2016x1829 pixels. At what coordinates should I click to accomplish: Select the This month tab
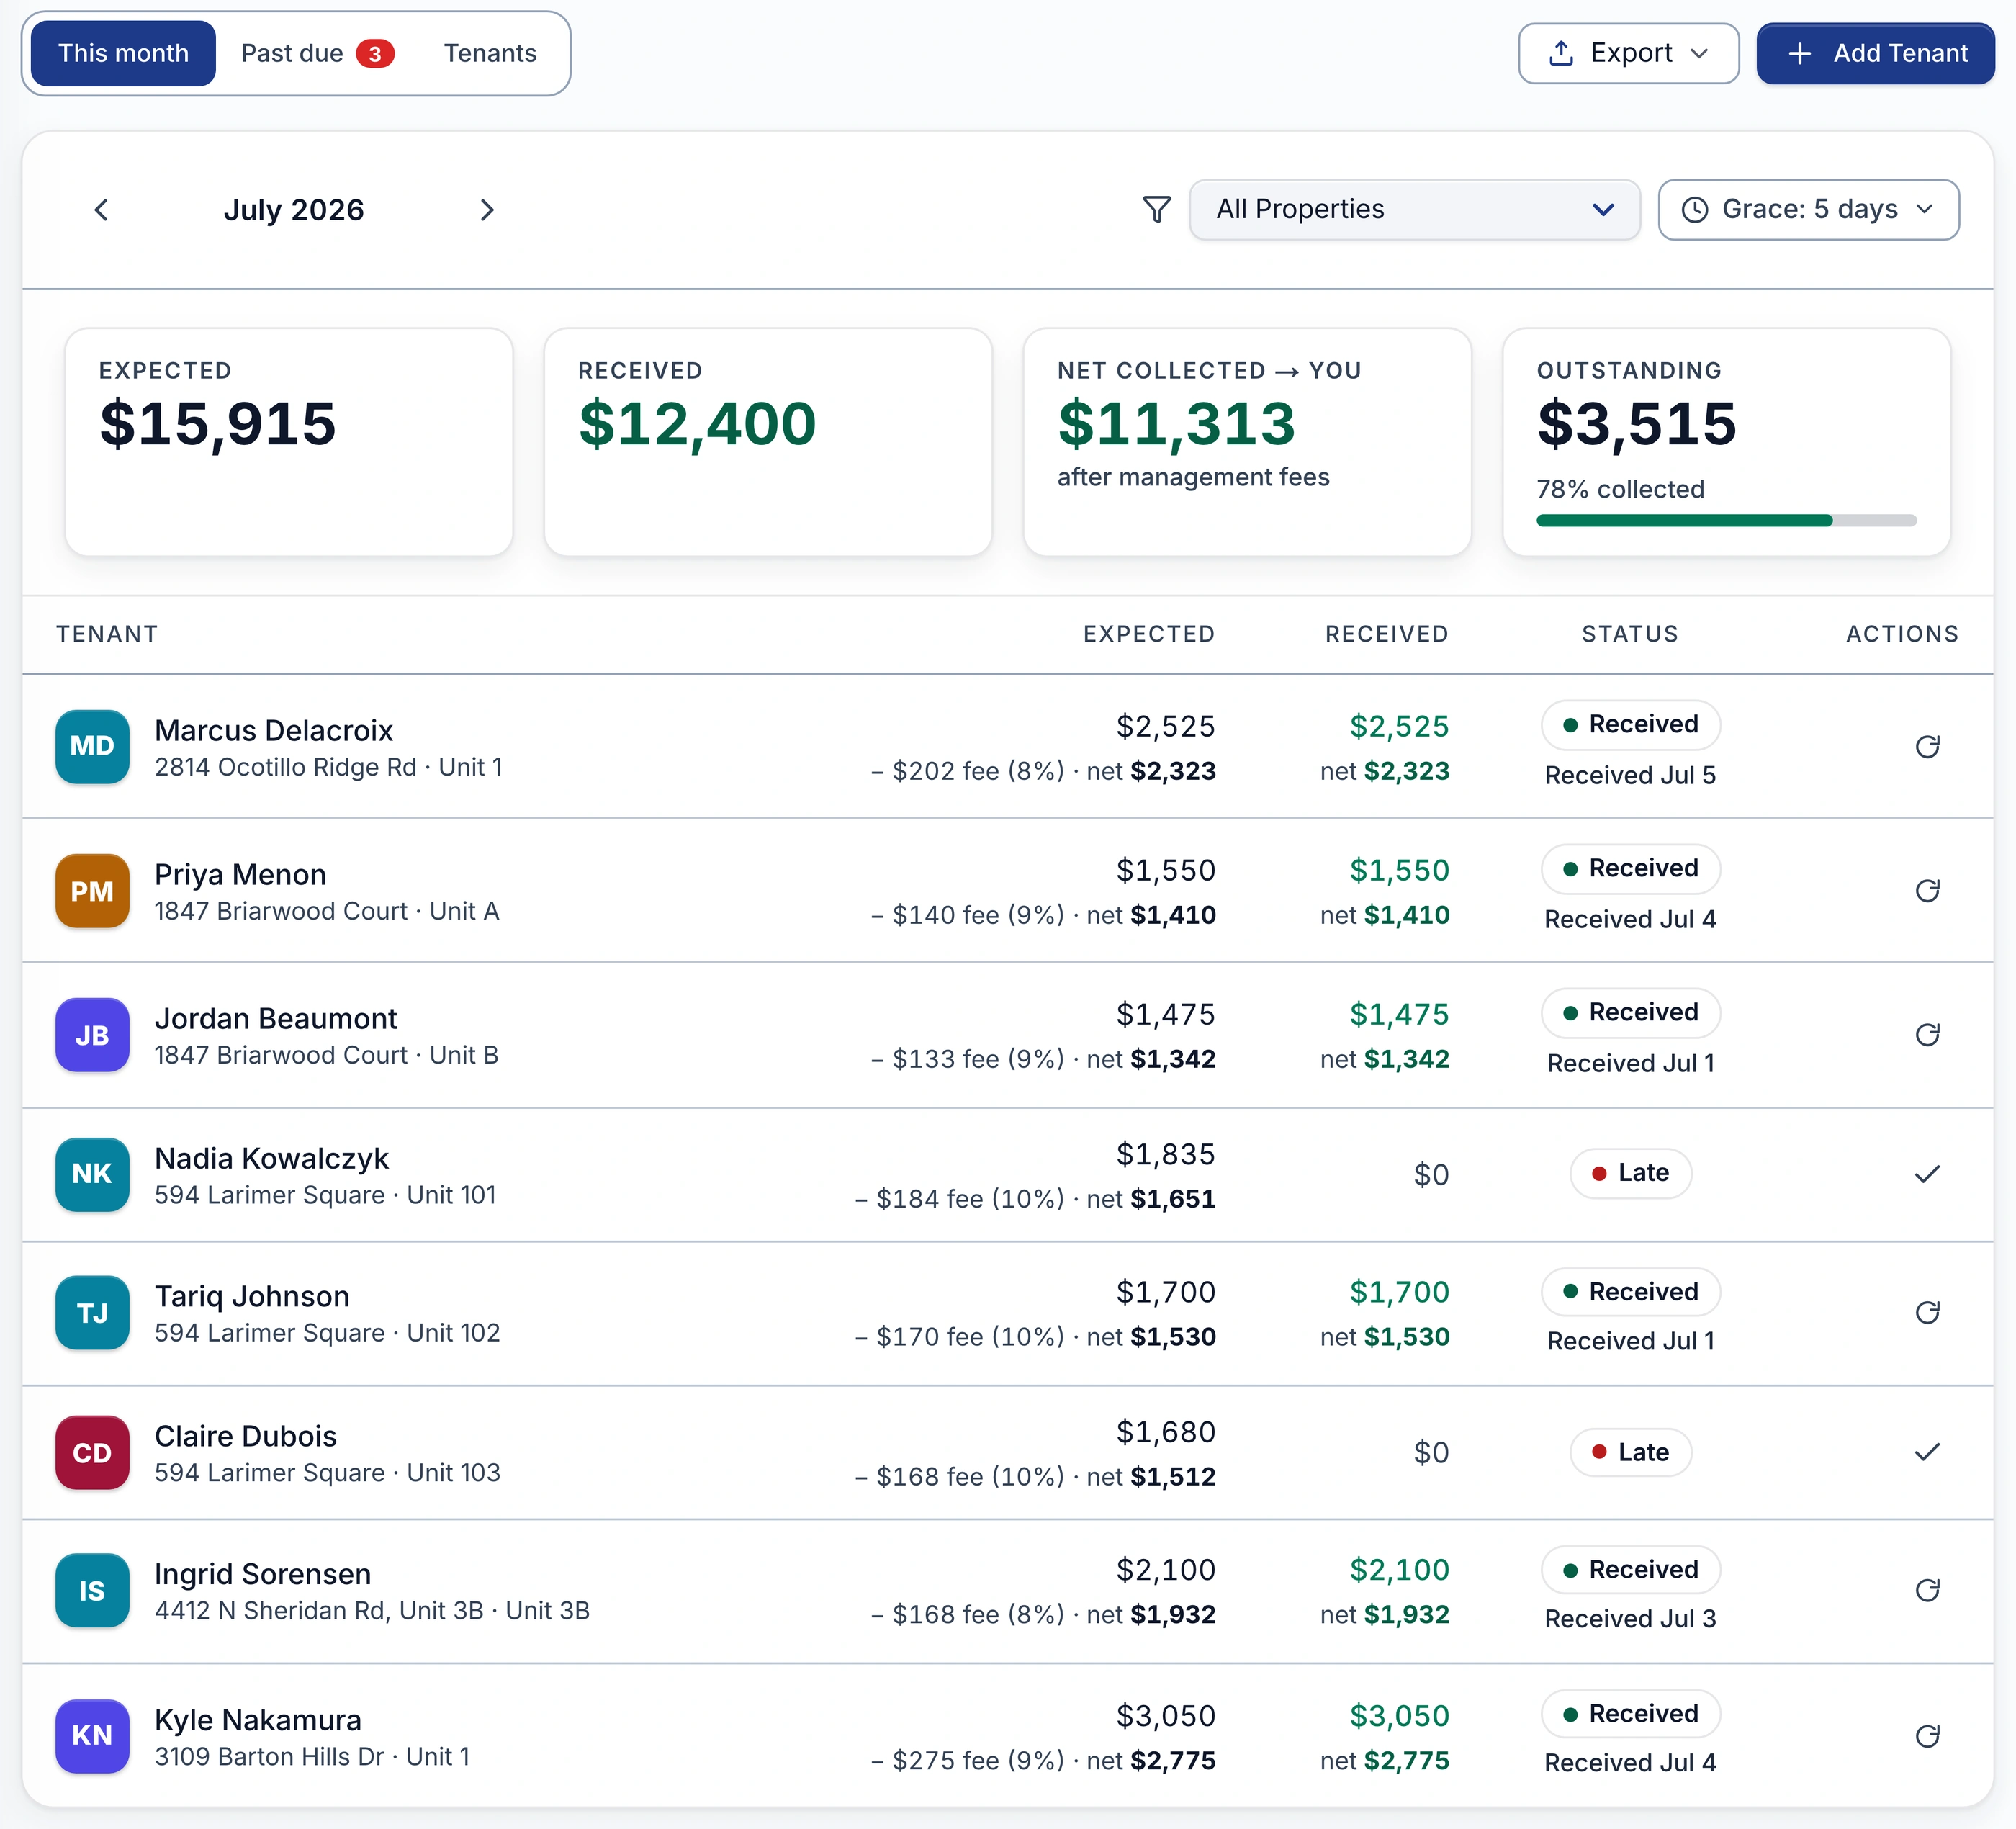123,53
